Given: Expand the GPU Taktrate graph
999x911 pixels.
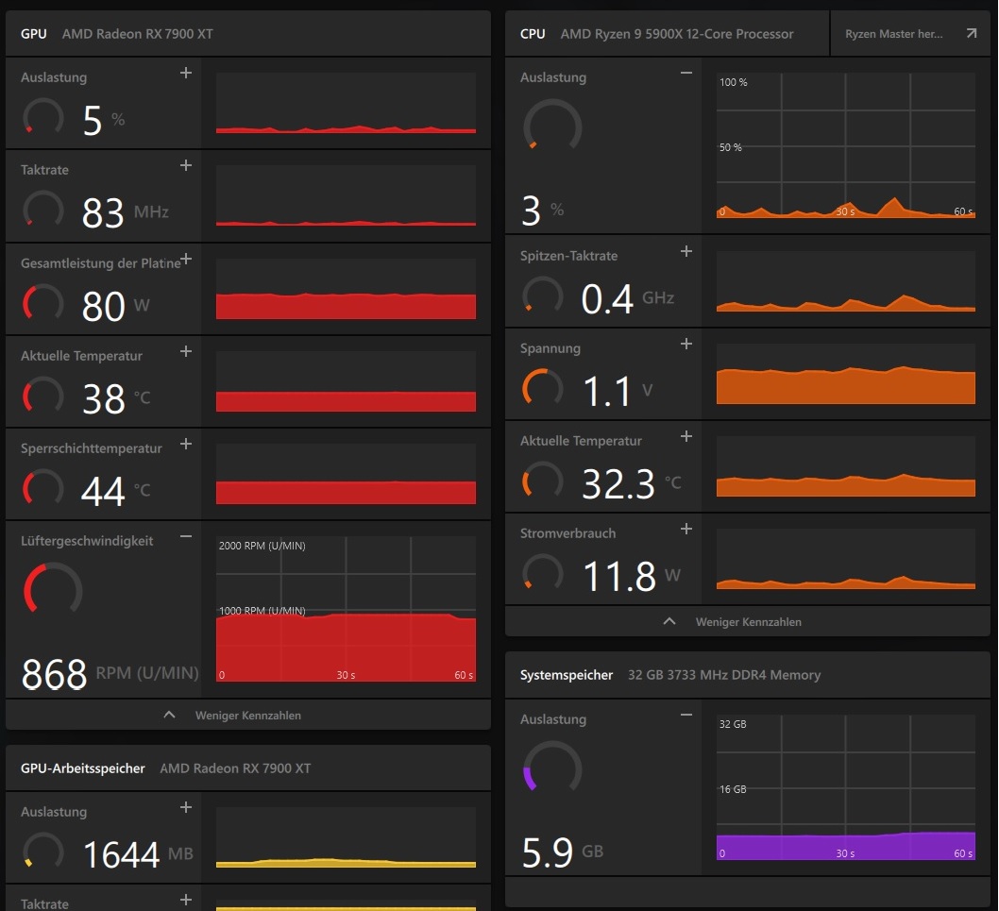Looking at the screenshot, I should click(185, 165).
